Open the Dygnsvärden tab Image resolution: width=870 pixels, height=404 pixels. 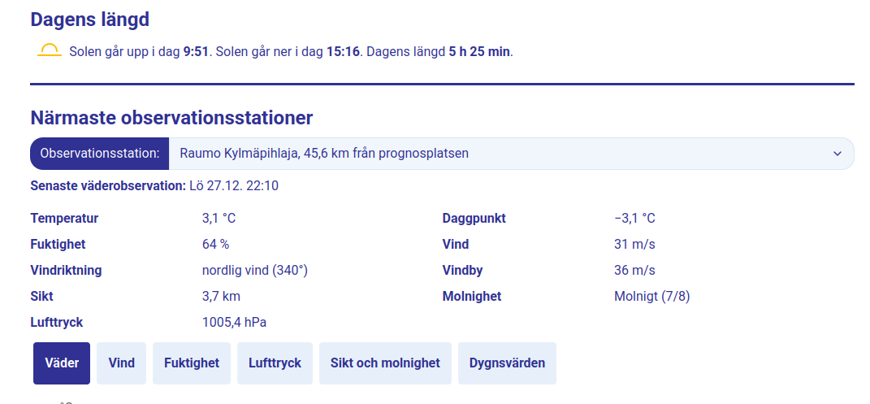coord(507,363)
